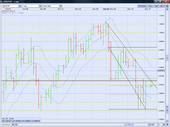
Task: Click the vertical zoom plus button
Action: (x=167, y=110)
